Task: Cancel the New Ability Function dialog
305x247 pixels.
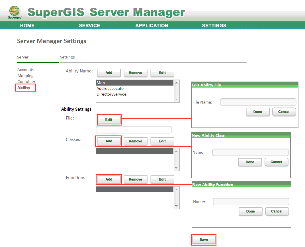Action: coord(277,211)
